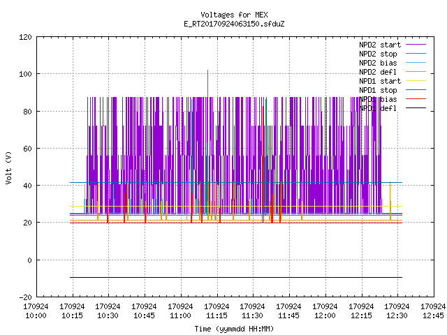Click the 'NPD1 stop' legend label
This screenshot has height=335, width=447.
pos(378,90)
